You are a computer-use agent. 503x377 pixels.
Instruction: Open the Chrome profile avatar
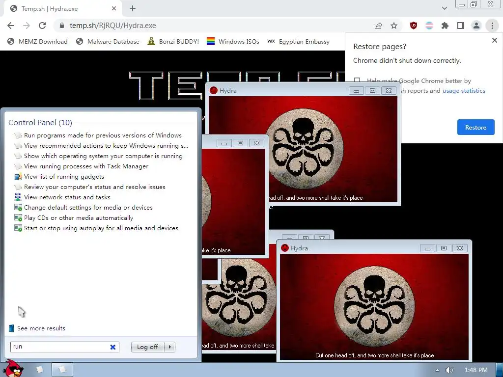pos(476,26)
